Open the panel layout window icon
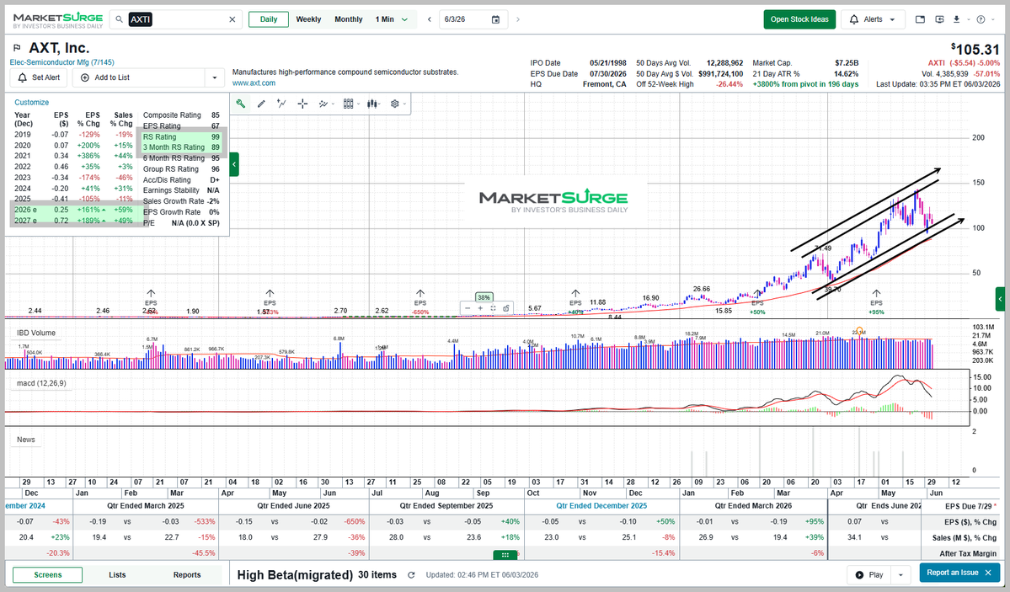This screenshot has width=1010, height=592. tap(920, 19)
